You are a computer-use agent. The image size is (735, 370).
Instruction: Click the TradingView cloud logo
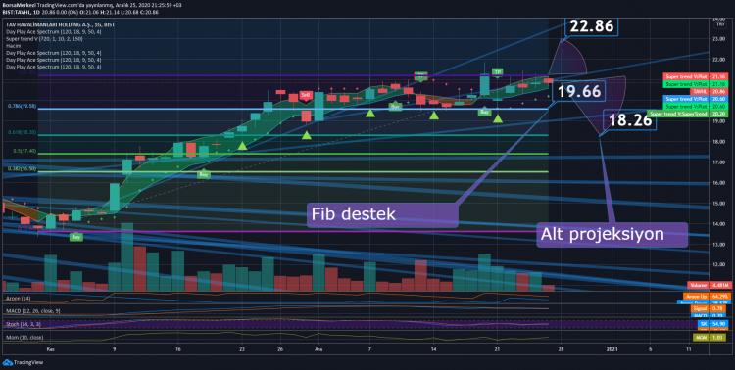click(x=7, y=362)
